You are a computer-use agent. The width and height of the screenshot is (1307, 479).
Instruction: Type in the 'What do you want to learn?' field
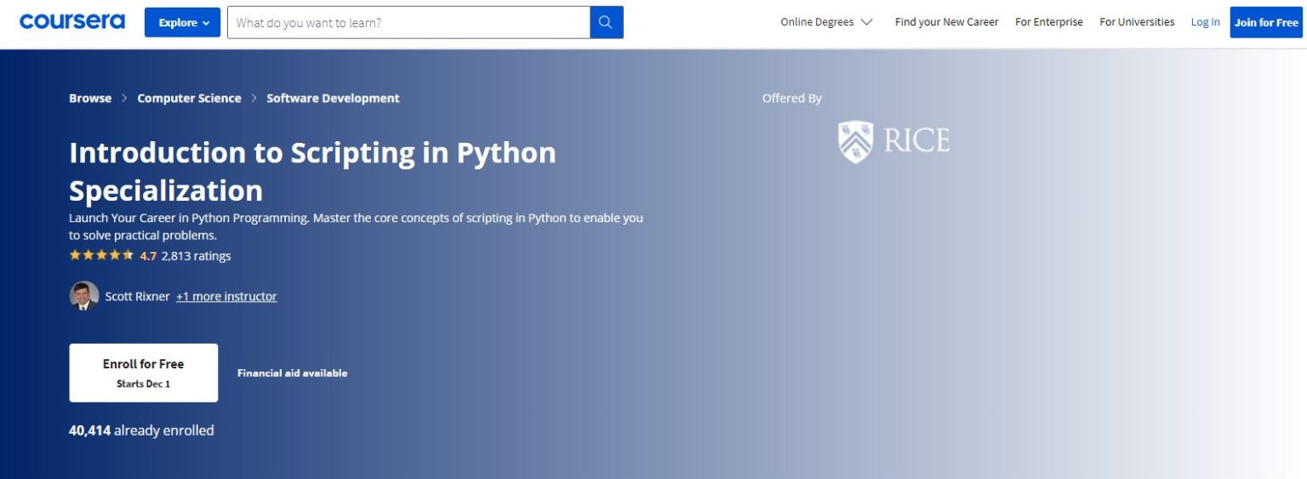[408, 23]
